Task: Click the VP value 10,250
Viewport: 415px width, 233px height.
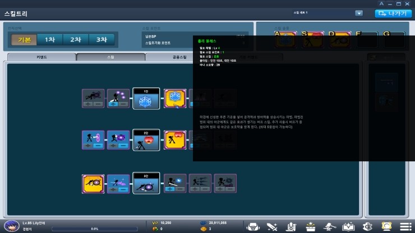Action: tap(165, 223)
